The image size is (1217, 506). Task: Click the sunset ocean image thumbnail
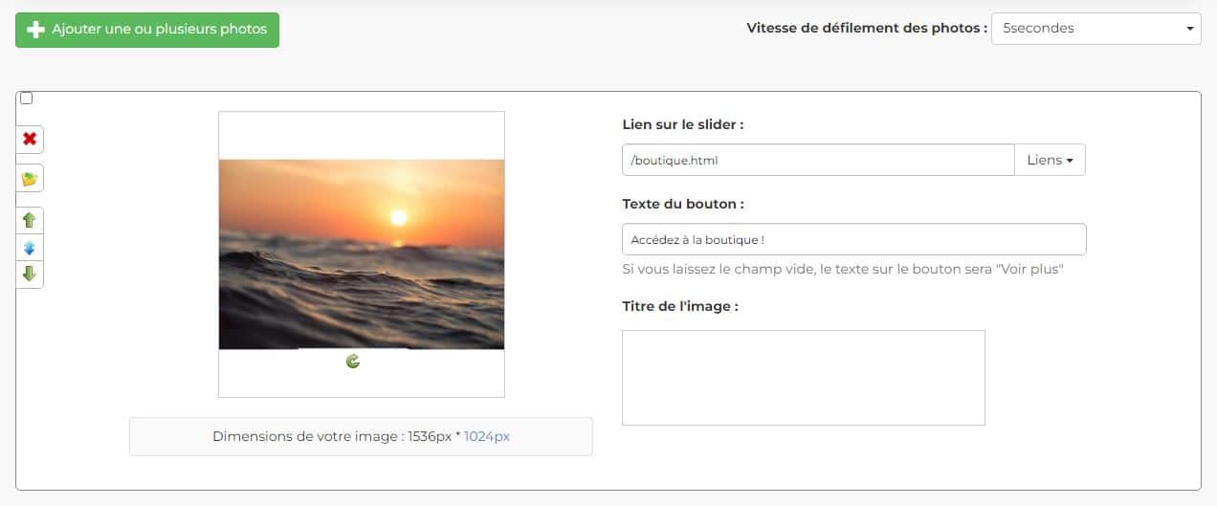[362, 254]
